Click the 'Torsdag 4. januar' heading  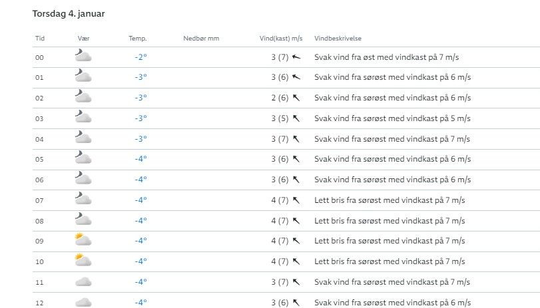[68, 13]
